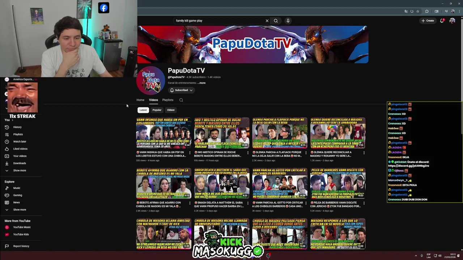Click the search magnifier button
The height and width of the screenshot is (260, 463).
(x=276, y=21)
